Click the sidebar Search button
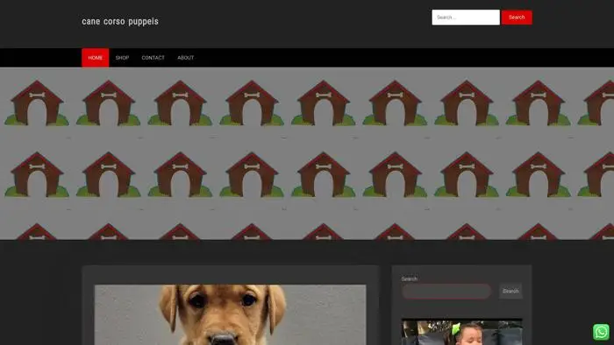 click(x=510, y=291)
